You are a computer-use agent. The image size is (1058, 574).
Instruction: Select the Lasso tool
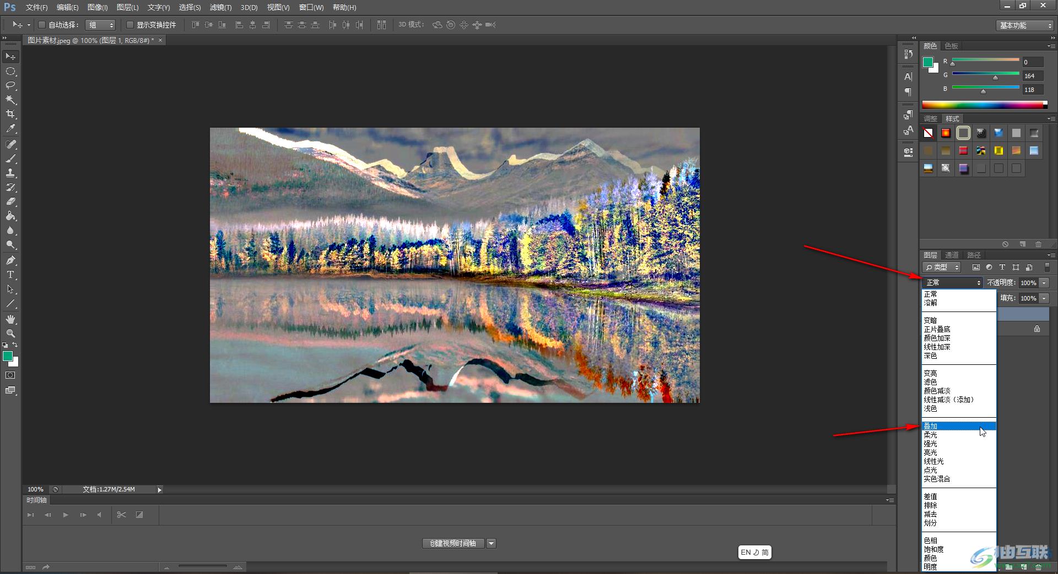[10, 86]
